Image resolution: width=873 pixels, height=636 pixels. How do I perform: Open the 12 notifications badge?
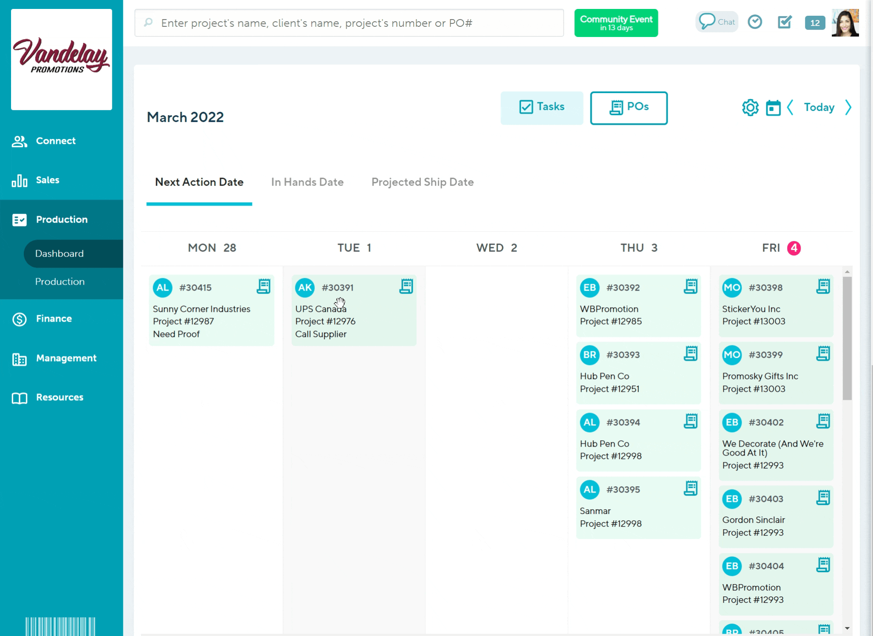[814, 23]
